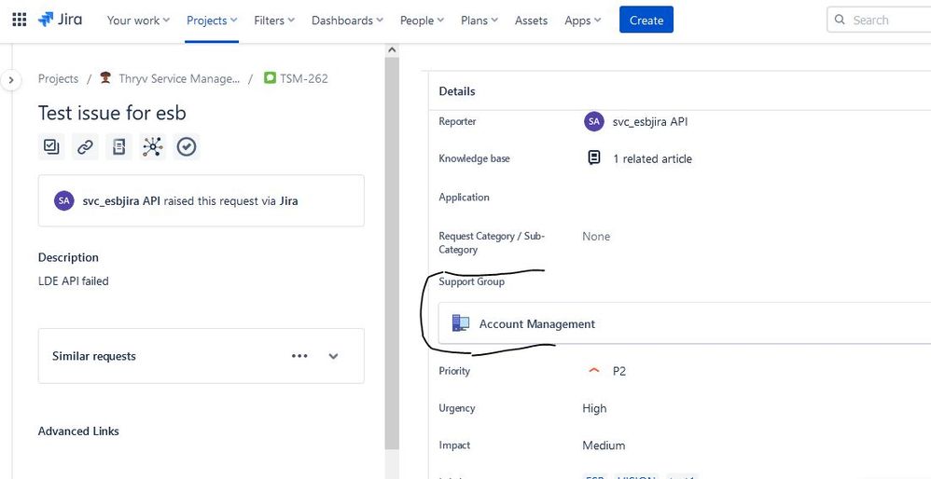
Task: Open Similar requests more options menu
Action: point(299,356)
